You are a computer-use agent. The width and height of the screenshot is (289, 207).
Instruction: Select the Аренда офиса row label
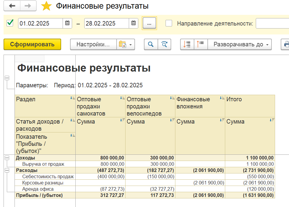[x=38, y=189]
